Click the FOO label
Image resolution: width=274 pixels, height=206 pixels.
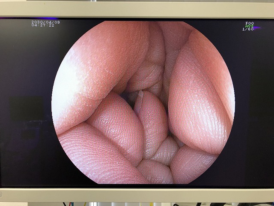pyautogui.click(x=250, y=23)
